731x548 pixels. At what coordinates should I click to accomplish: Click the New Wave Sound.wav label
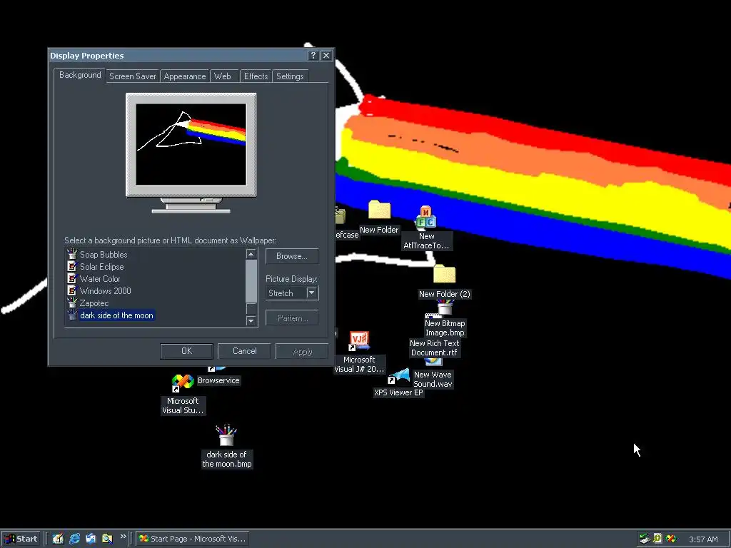(x=433, y=380)
